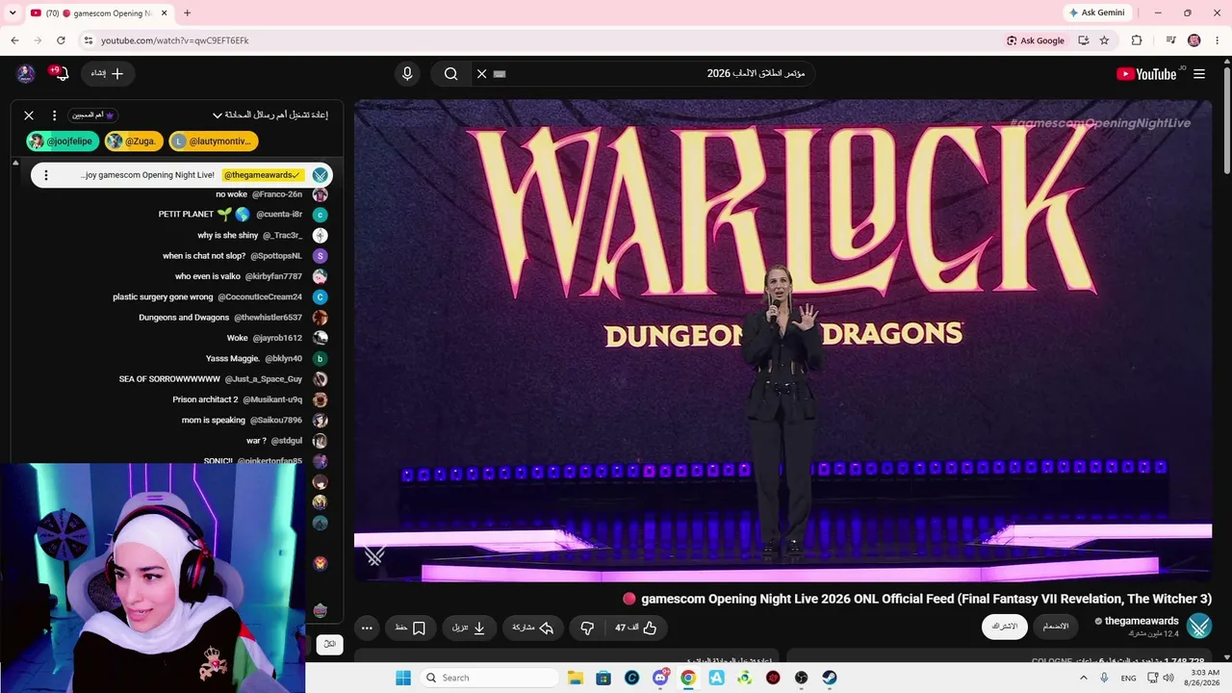This screenshot has height=693, width=1232.
Task: Click the "why is she shiny" message
Action: (x=228, y=236)
